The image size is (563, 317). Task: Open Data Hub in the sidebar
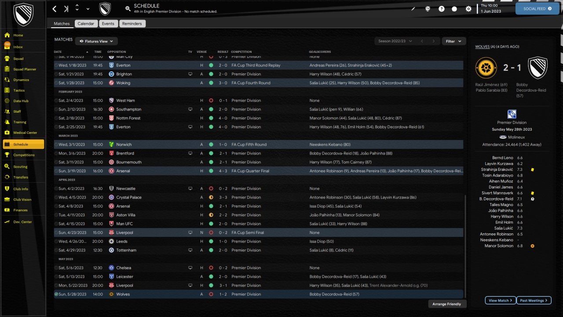[x=23, y=101]
